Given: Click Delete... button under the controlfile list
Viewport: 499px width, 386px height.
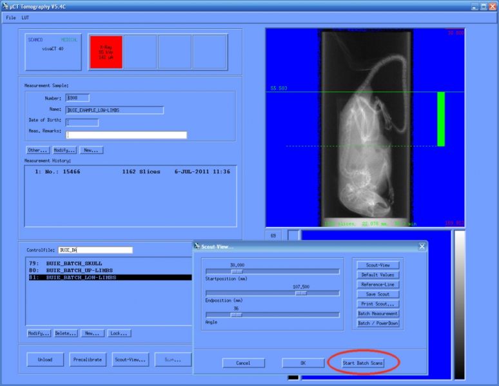Looking at the screenshot, I should [66, 334].
